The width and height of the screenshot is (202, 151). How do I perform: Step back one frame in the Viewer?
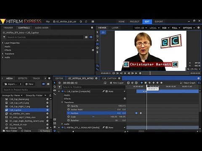click(129, 73)
